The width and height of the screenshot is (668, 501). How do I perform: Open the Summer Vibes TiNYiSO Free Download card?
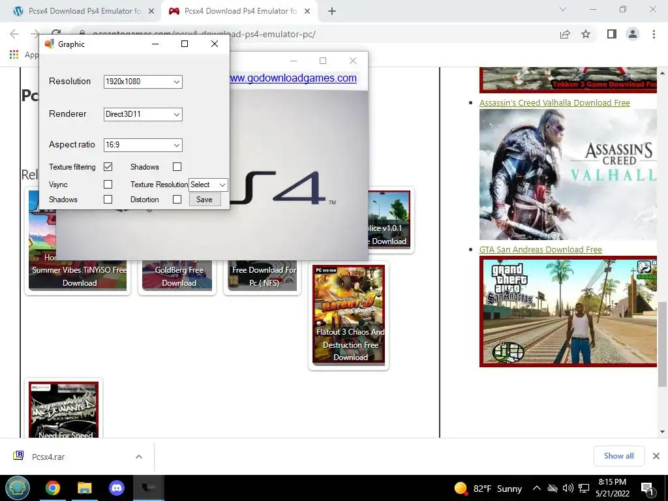[78, 276]
